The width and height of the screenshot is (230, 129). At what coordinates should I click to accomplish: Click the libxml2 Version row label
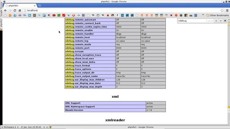click(x=74, y=110)
